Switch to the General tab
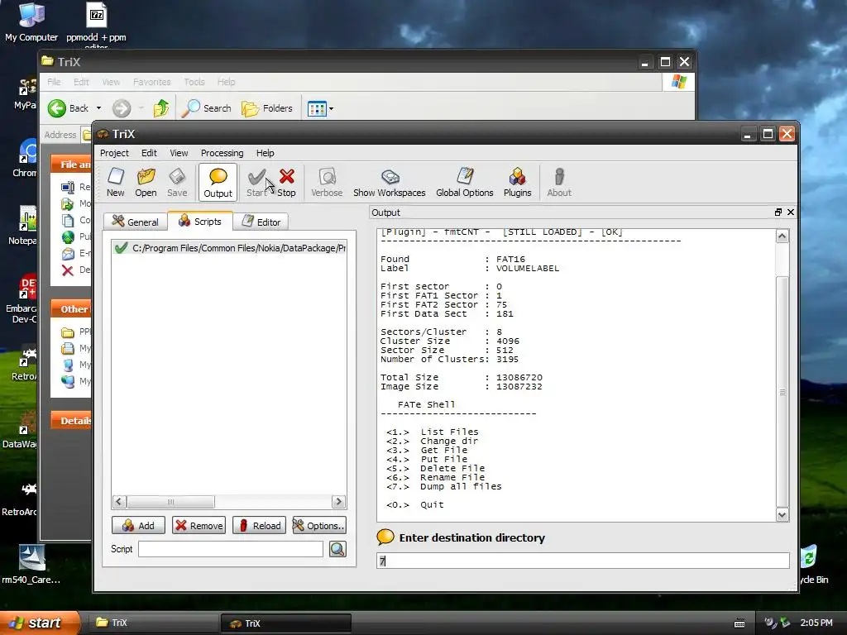 pyautogui.click(x=136, y=222)
